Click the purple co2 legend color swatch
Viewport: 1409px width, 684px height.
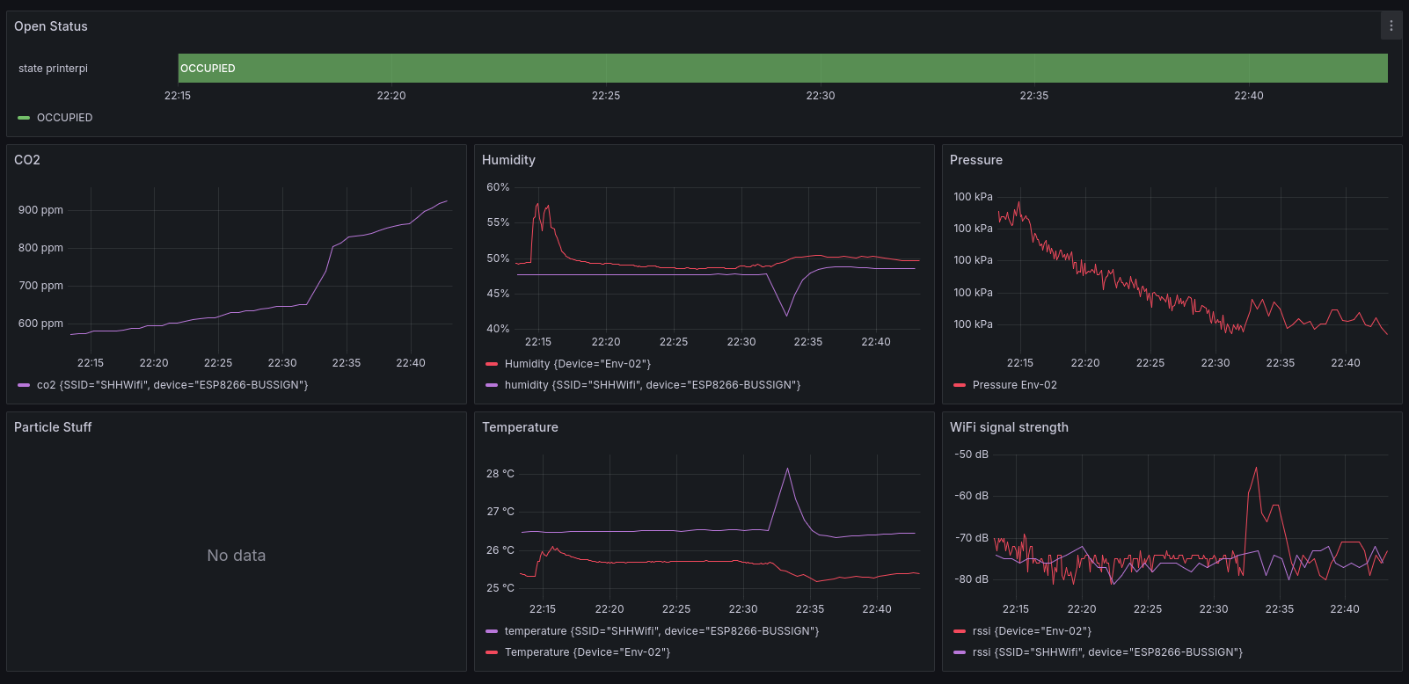tap(24, 385)
